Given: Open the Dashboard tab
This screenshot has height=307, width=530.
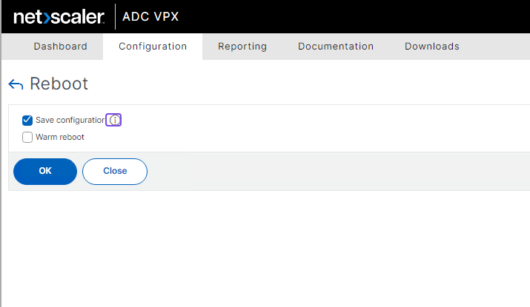Looking at the screenshot, I should [60, 47].
